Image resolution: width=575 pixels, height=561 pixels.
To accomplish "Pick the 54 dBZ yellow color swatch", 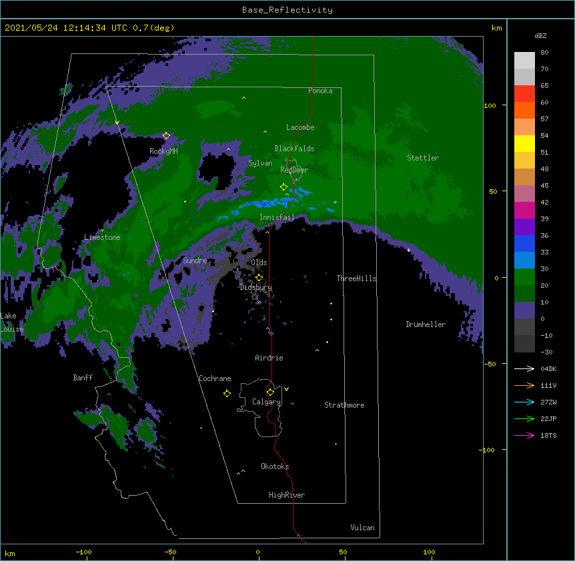I will click(x=524, y=143).
